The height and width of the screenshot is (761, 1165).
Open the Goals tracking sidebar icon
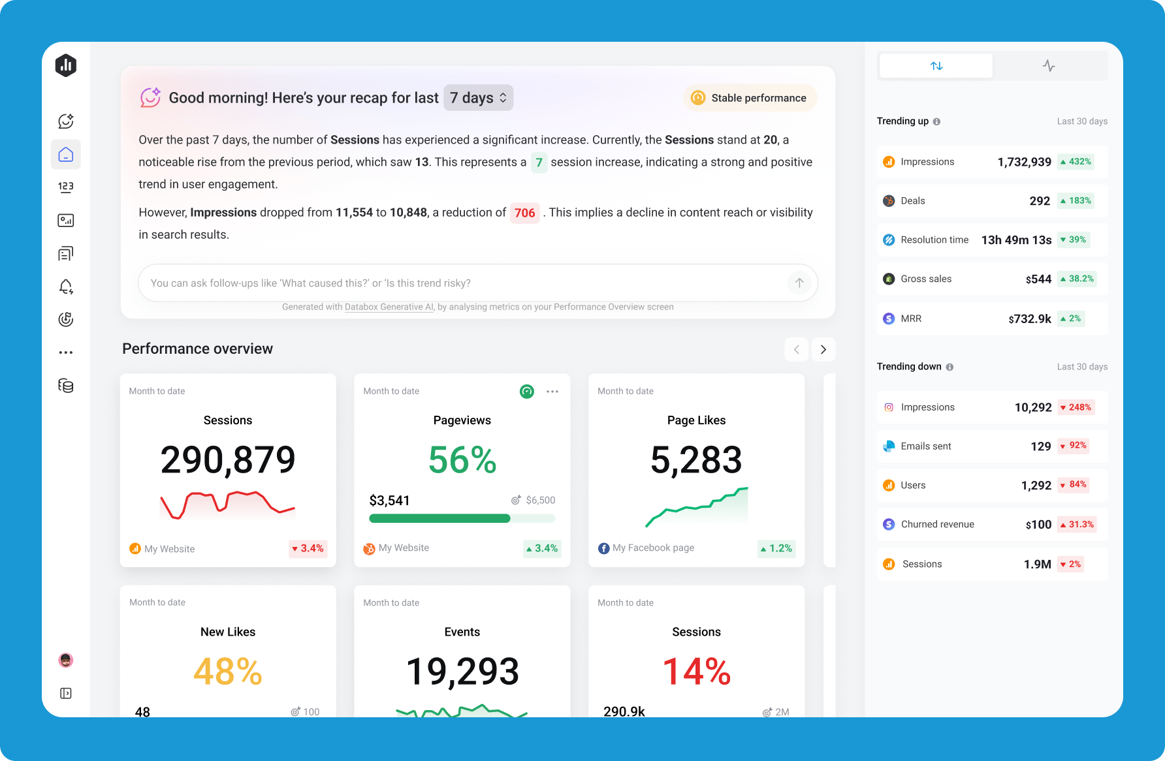tap(65, 319)
